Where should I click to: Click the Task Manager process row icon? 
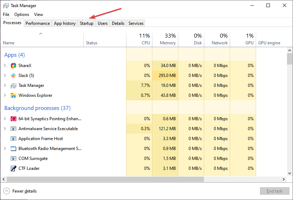13,85
